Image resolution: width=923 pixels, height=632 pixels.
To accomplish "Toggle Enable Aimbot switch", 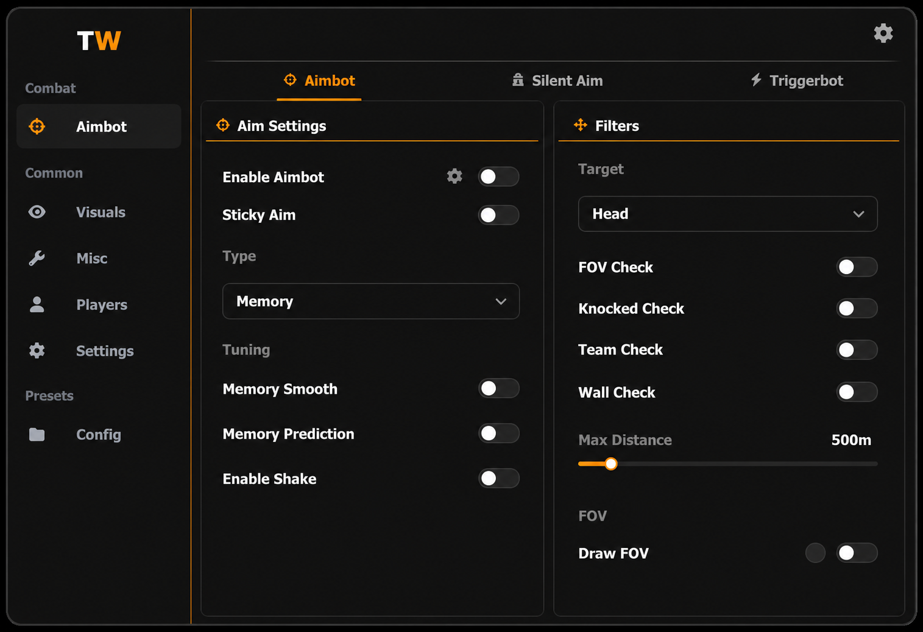I will [498, 177].
